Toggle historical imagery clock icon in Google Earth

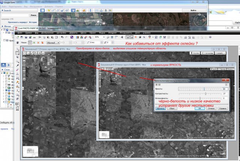(x=73, y=11)
